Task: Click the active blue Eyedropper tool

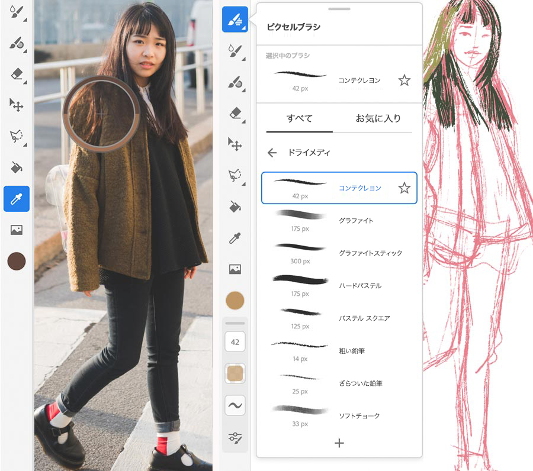Action: pos(17,199)
